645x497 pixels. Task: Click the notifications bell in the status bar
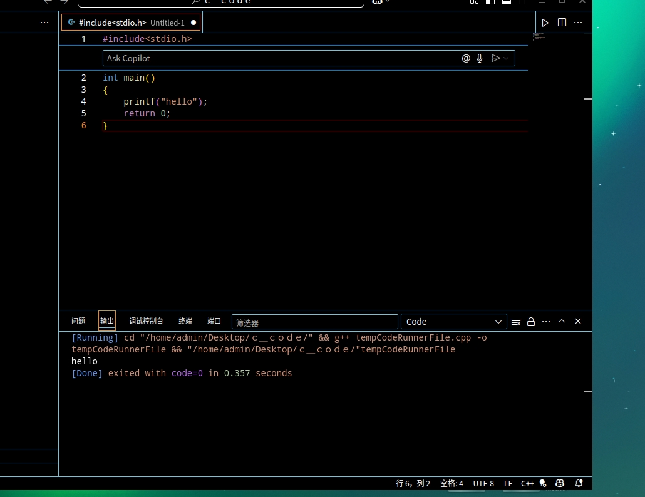tap(579, 483)
